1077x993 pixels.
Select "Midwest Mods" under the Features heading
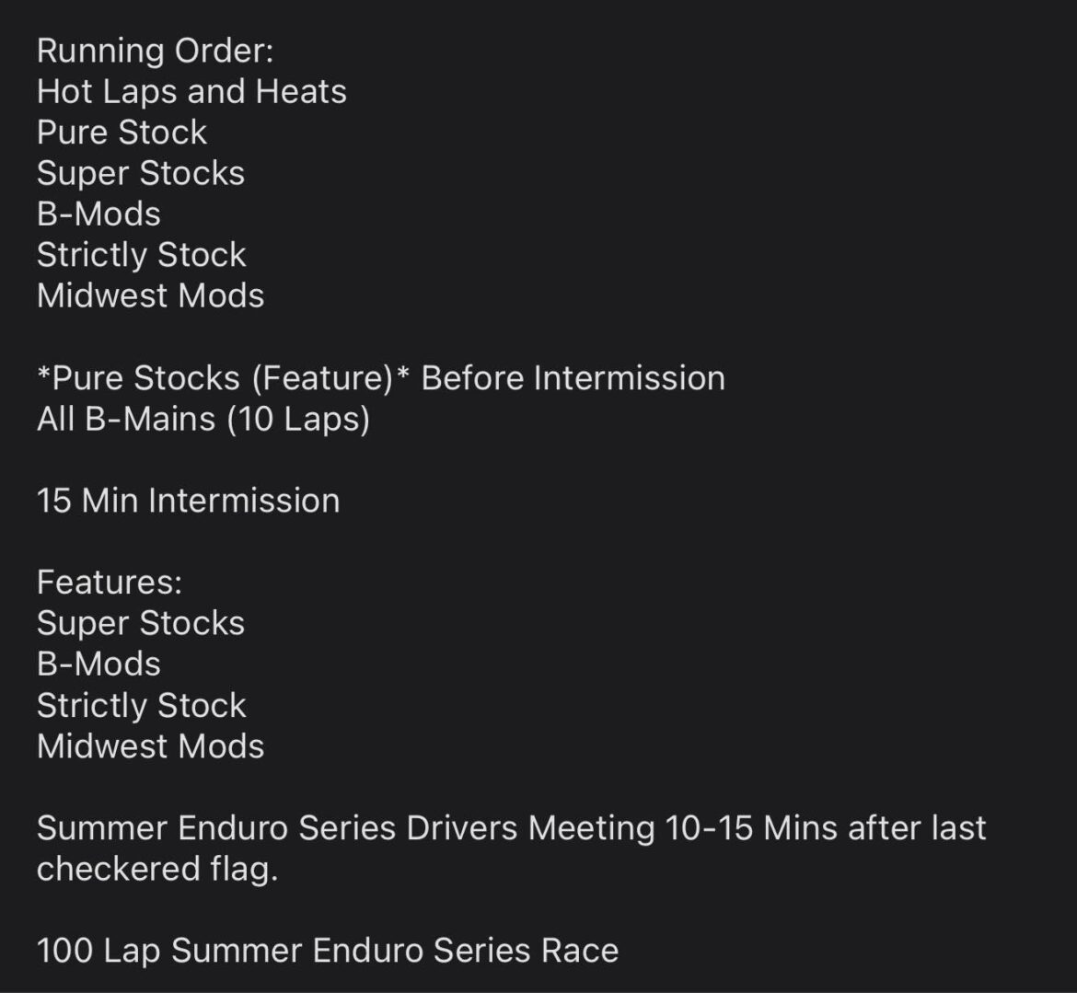tap(150, 745)
